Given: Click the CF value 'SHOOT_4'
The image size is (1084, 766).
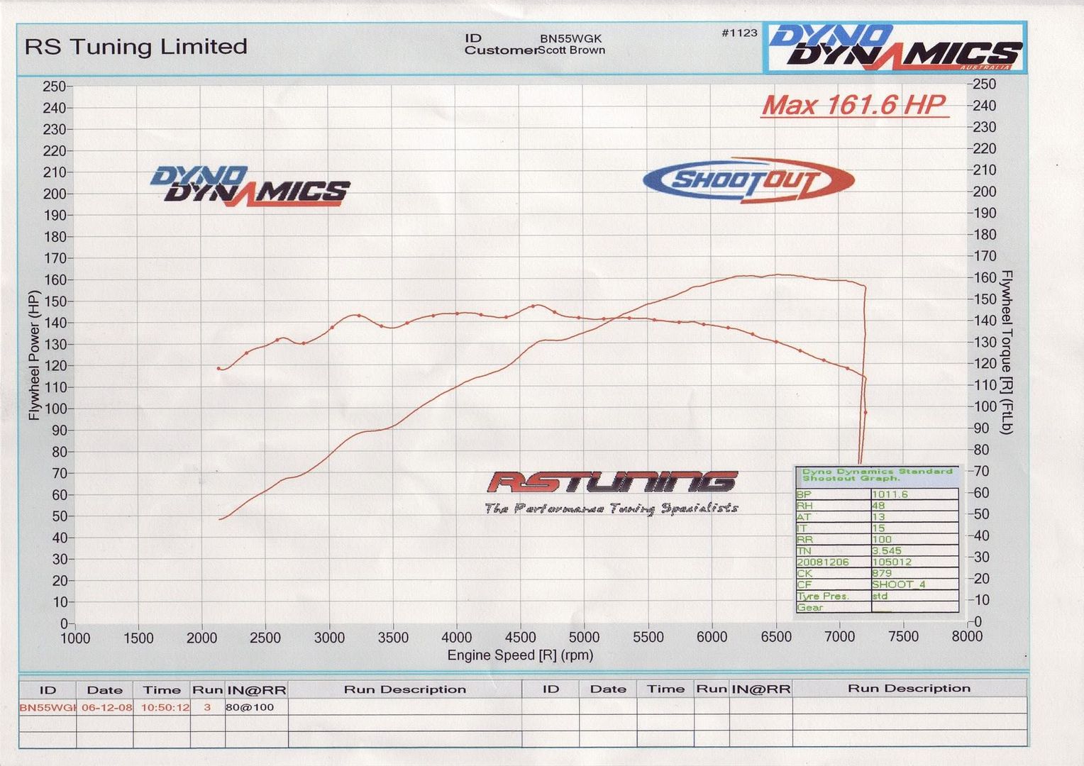Looking at the screenshot, I should tap(898, 584).
